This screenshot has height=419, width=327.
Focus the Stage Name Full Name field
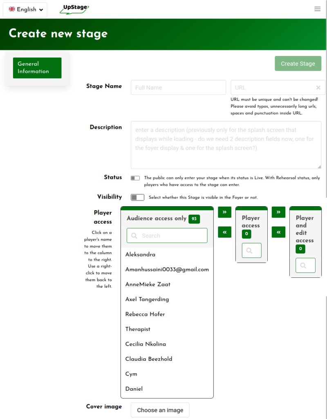(x=178, y=88)
